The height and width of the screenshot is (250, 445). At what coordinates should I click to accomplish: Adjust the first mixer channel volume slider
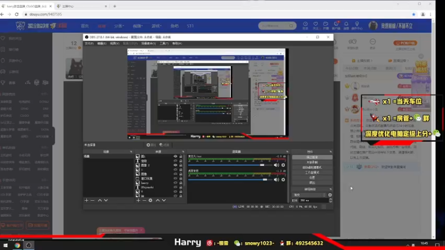pyautogui.click(x=262, y=165)
